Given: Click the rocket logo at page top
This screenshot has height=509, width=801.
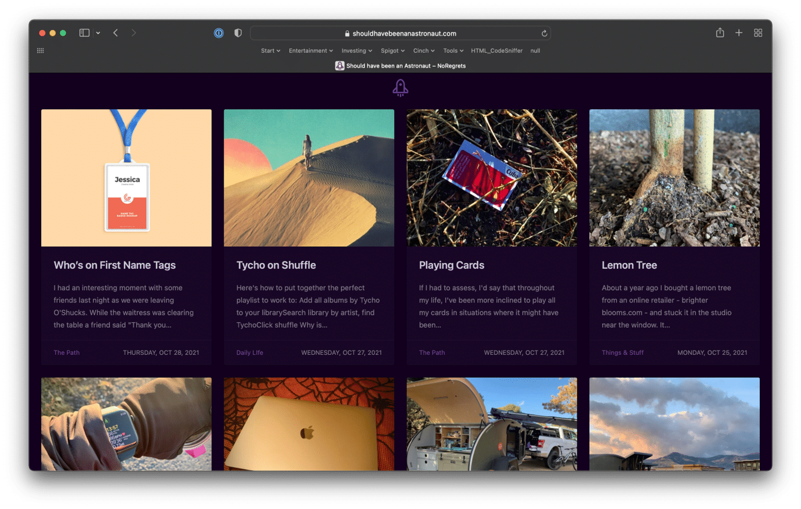Looking at the screenshot, I should (x=400, y=88).
